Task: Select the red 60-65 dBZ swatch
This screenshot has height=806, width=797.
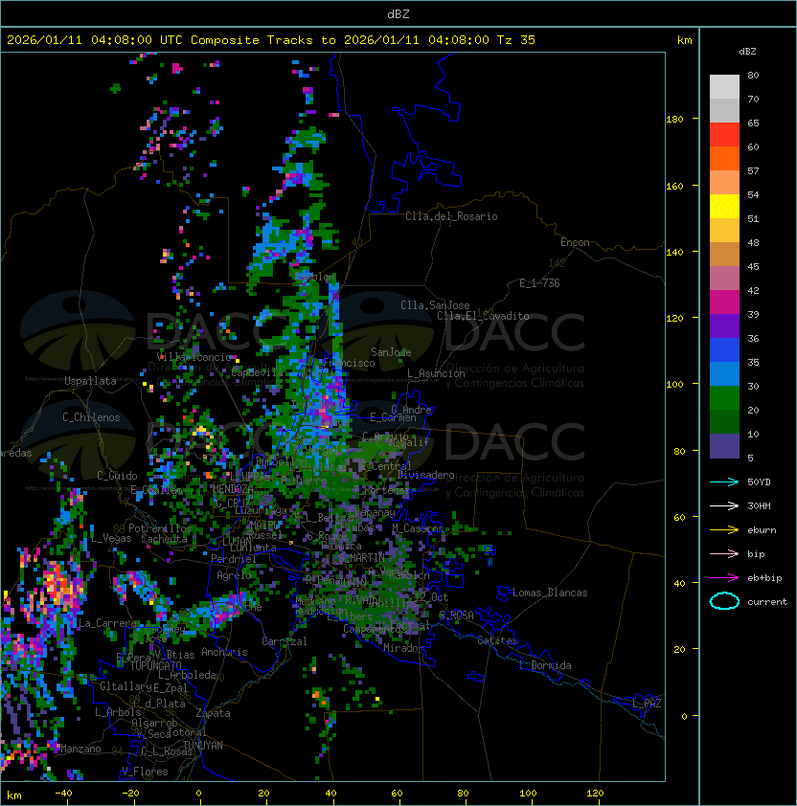Action: click(724, 135)
